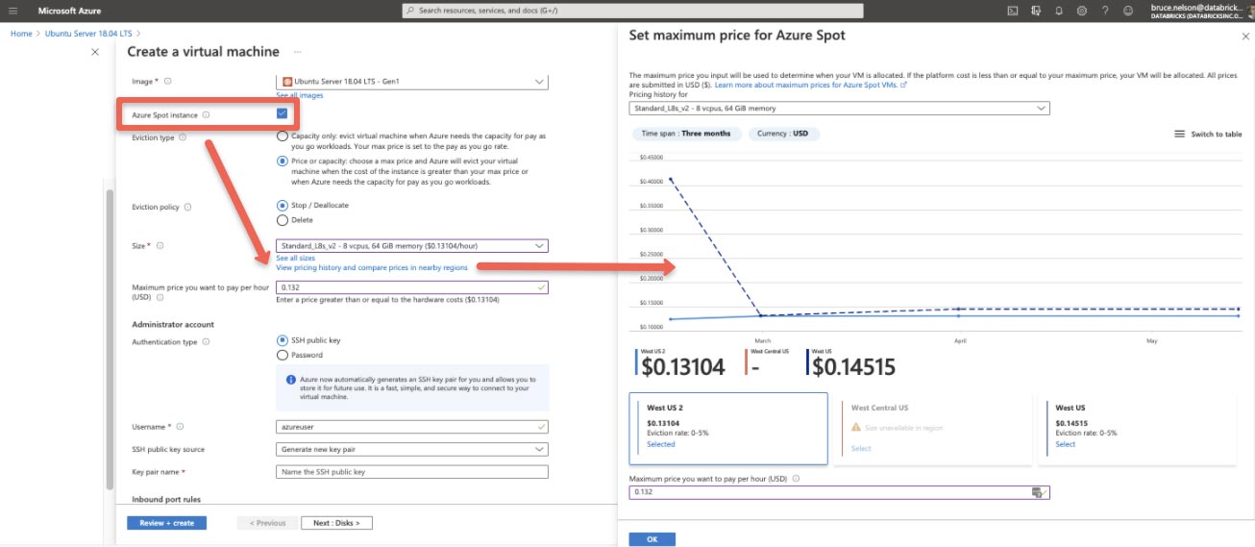
Task: Open the SSH public key source dropdown
Action: [x=412, y=449]
